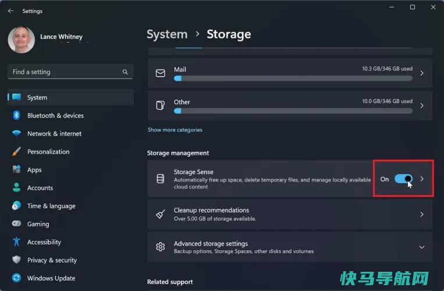Screen dimensions: 444x291
Task: Click the Lance Whitney user name
Action: click(x=62, y=37)
